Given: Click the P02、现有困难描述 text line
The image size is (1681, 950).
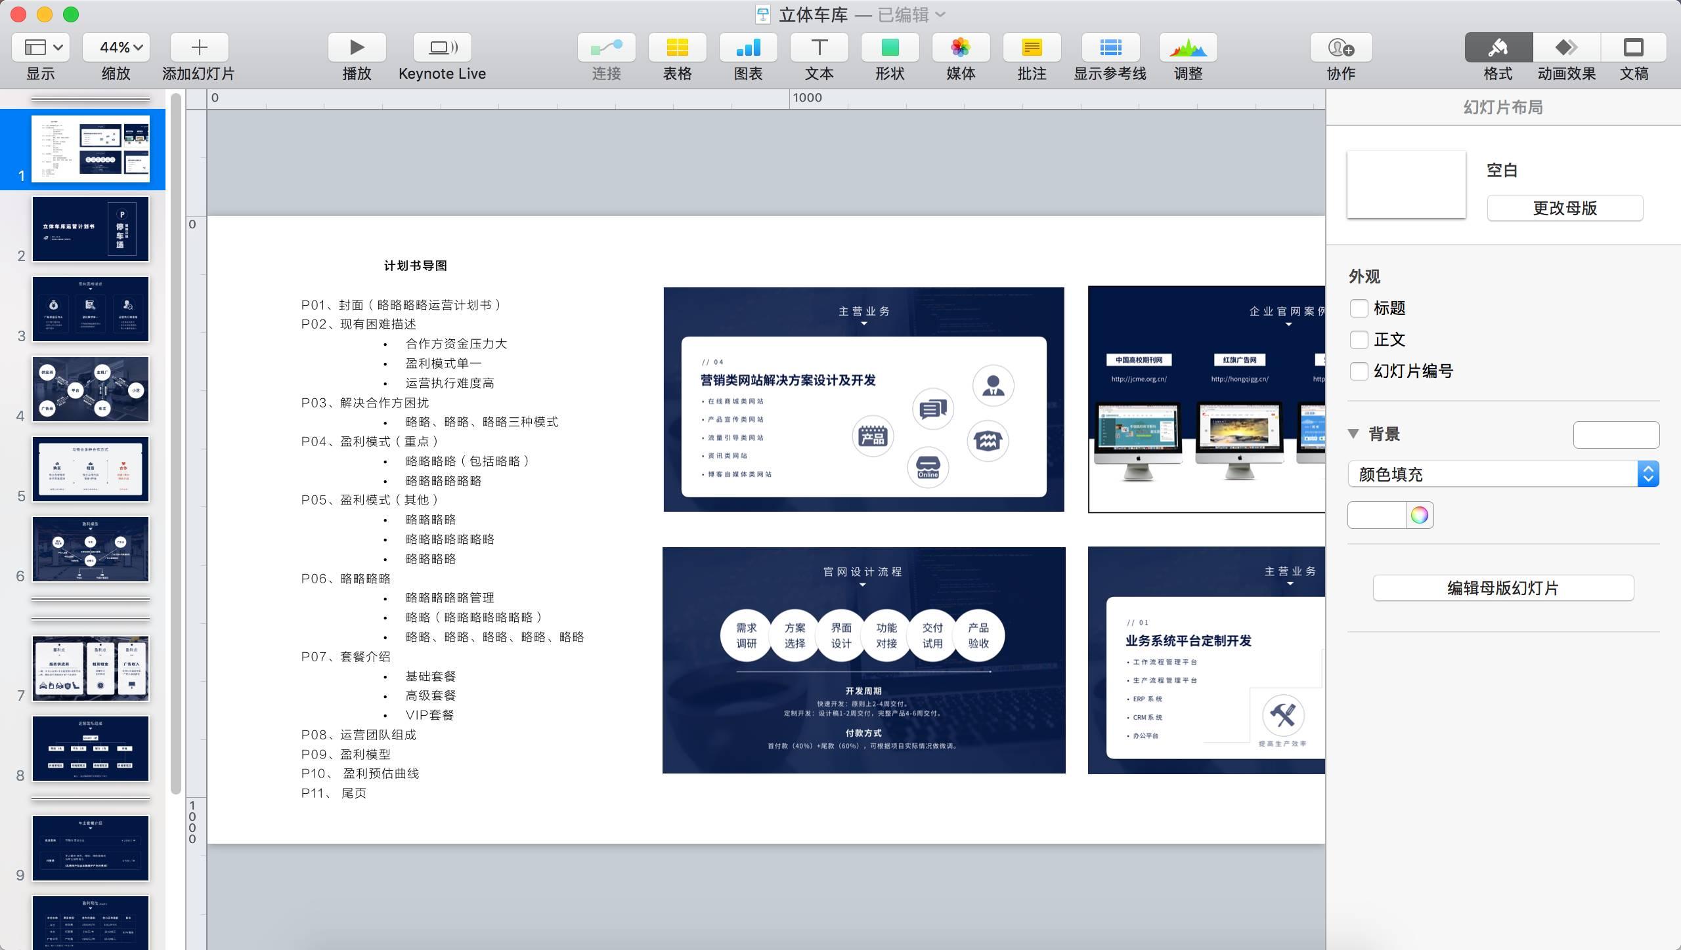Looking at the screenshot, I should [359, 324].
